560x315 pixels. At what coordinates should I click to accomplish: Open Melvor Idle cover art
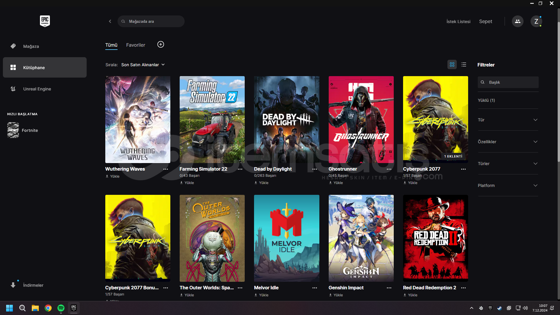[x=286, y=238]
